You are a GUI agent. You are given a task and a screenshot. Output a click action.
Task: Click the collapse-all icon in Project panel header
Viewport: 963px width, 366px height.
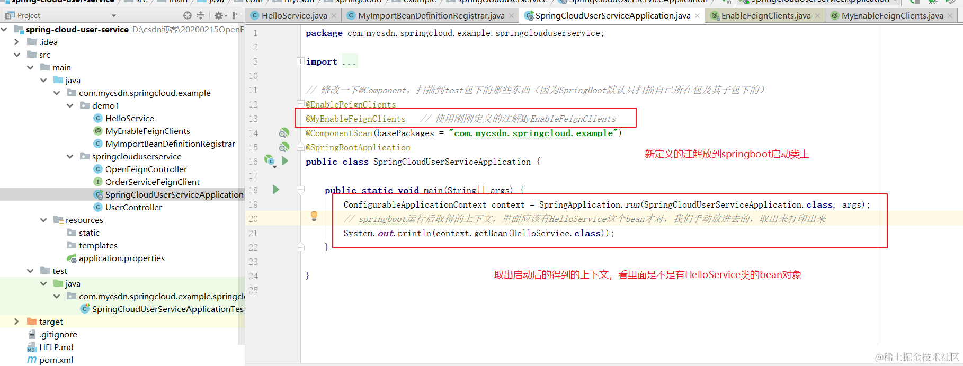(x=201, y=15)
